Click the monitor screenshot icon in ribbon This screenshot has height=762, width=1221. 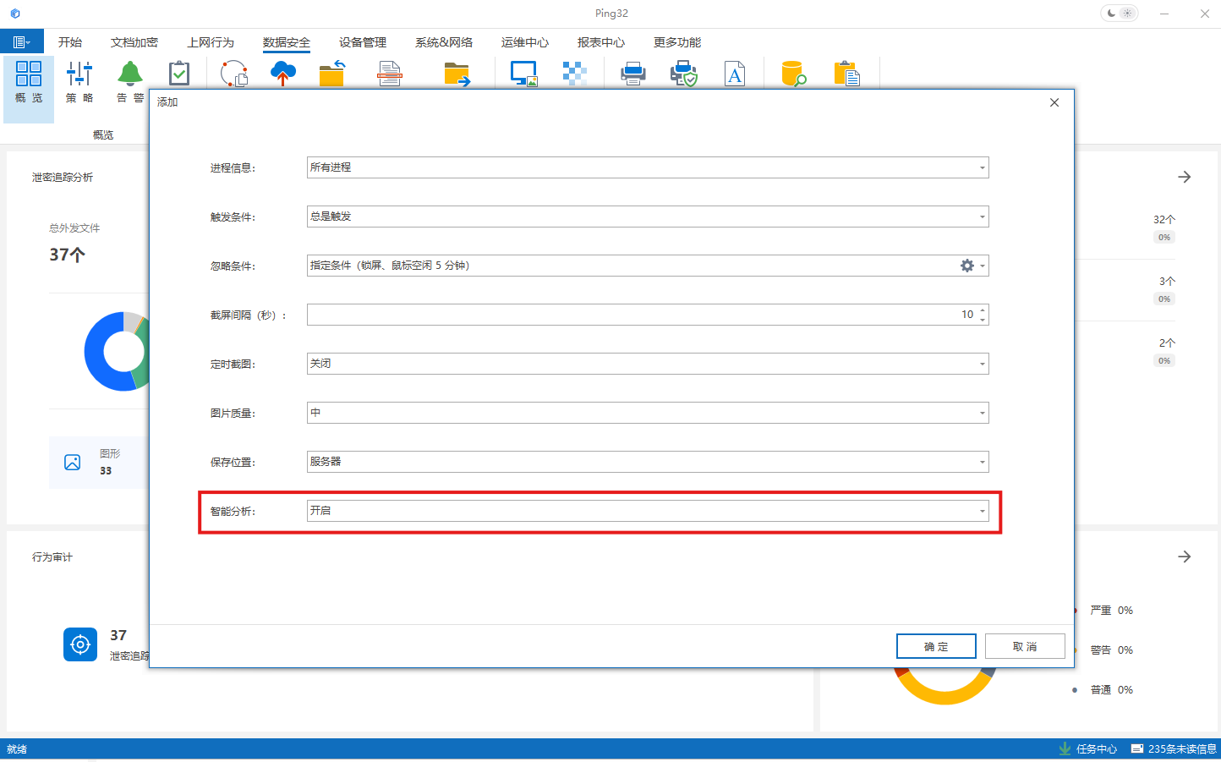(x=524, y=74)
